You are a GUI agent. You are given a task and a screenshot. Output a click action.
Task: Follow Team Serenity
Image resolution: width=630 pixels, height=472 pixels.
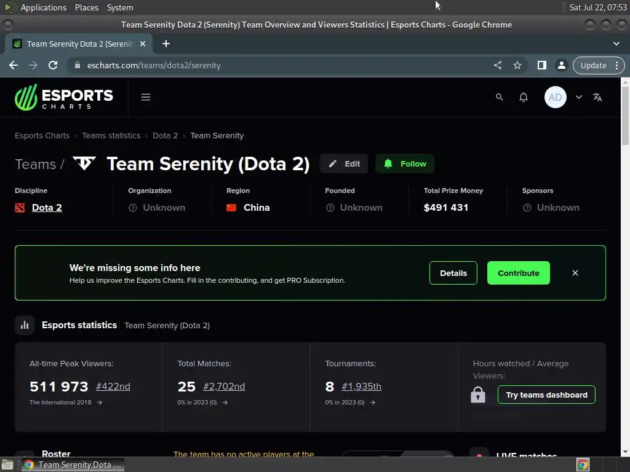[x=405, y=163]
